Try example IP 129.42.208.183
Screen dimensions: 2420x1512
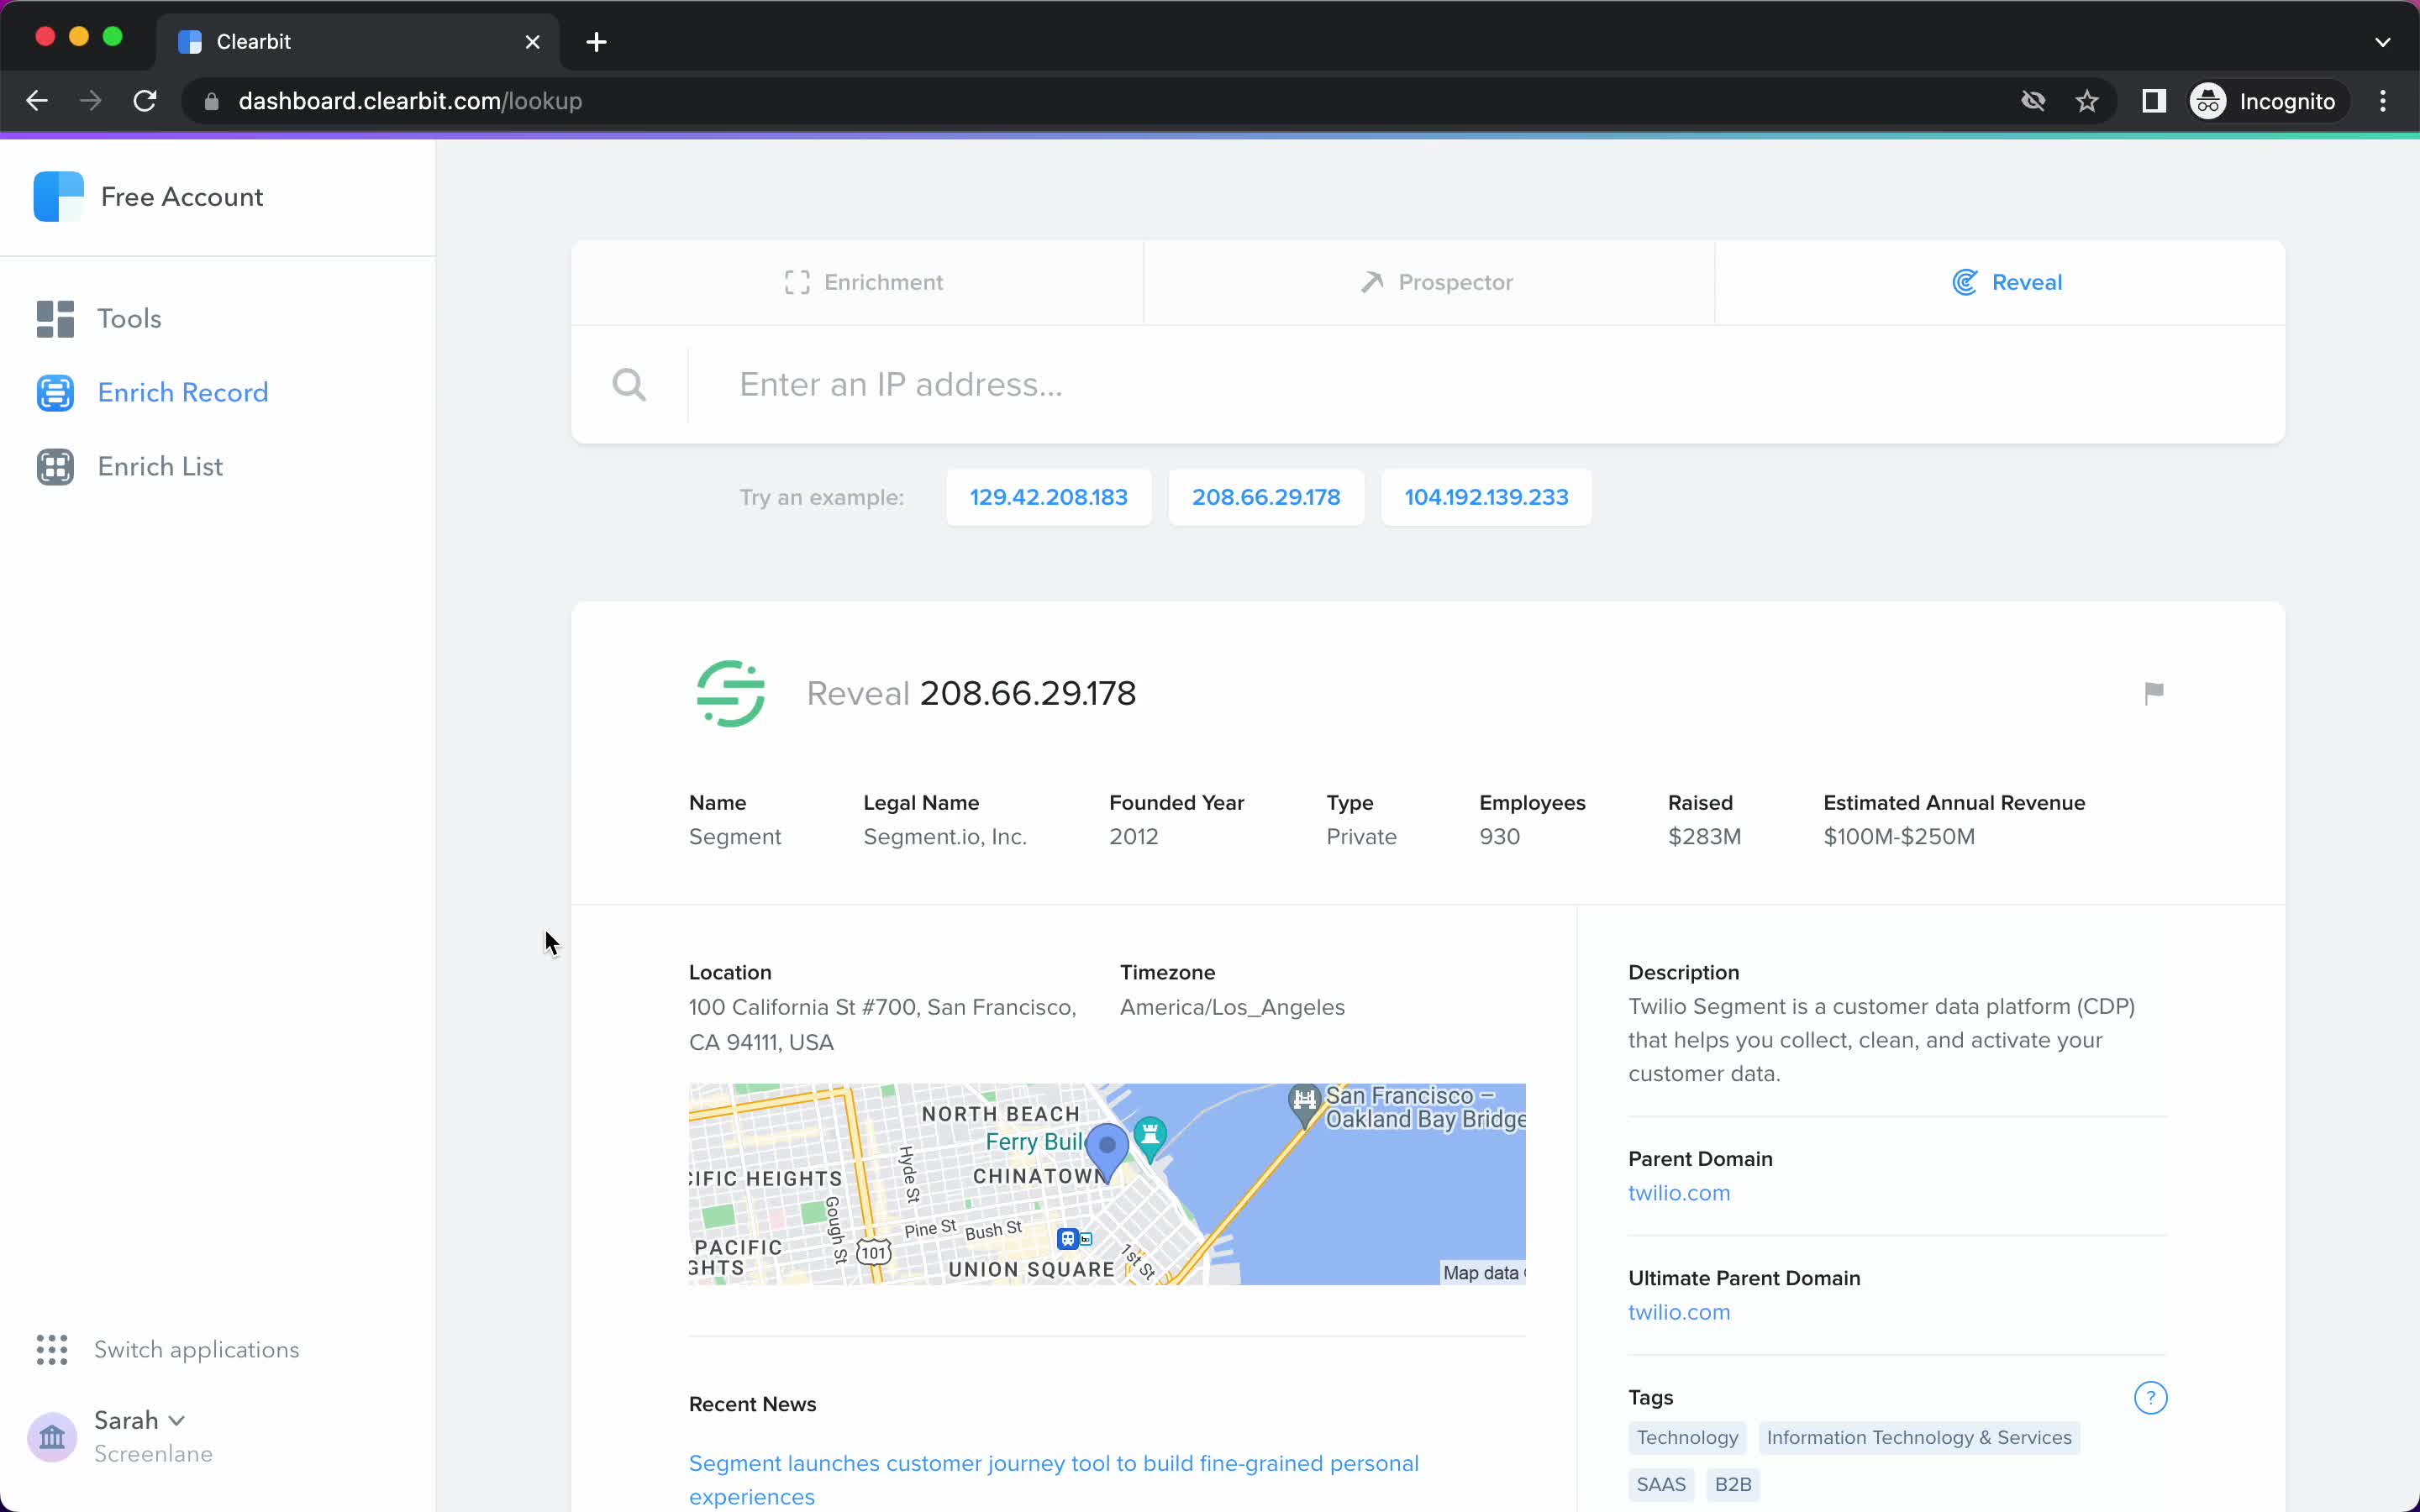tap(1048, 497)
